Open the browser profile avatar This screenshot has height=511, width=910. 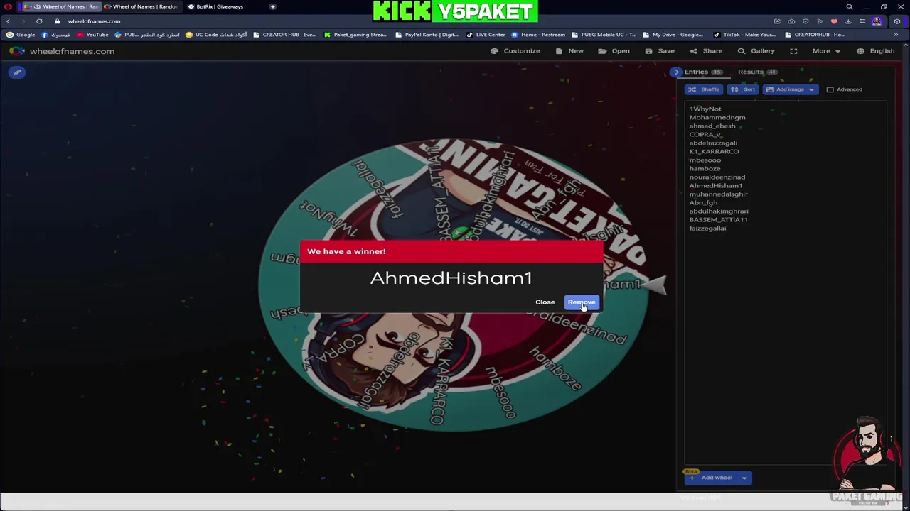pyautogui.click(x=877, y=21)
